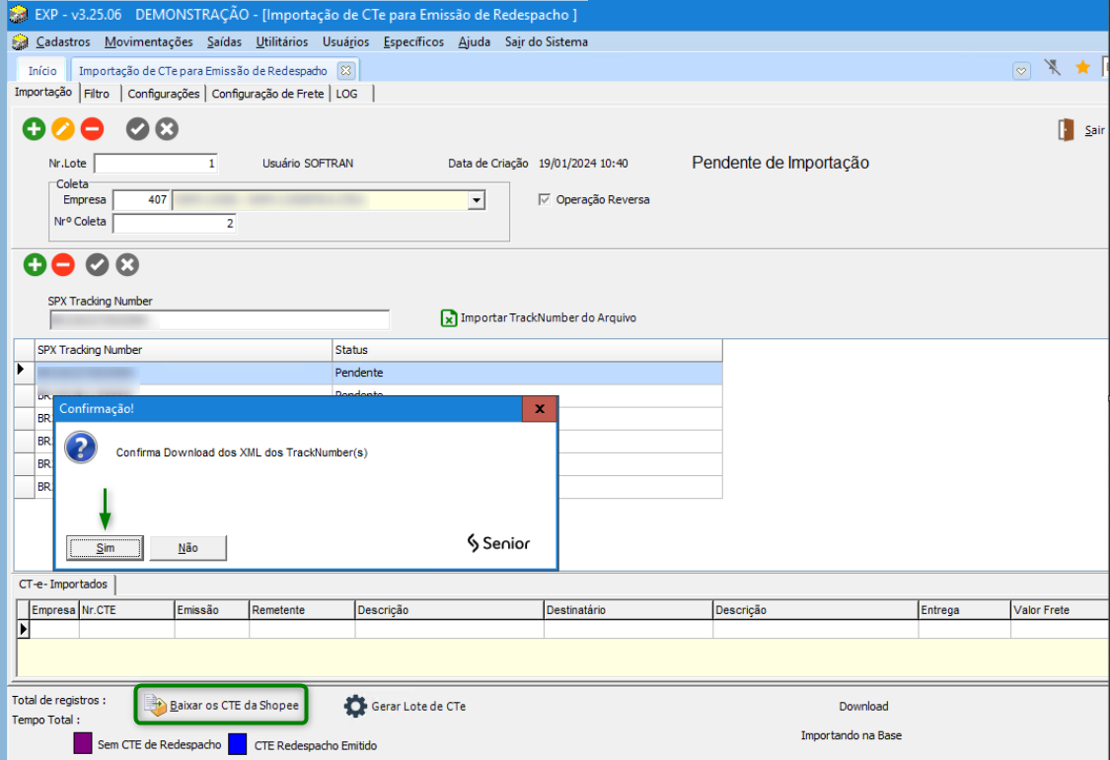Click the Nr.CTE column header
Viewport: 1110px width, 760px height.
pyautogui.click(x=126, y=610)
